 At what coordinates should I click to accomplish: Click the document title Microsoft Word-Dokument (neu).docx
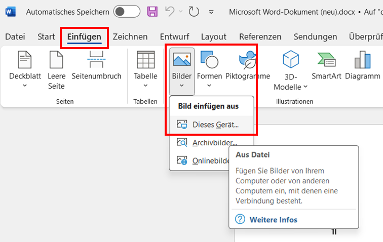292,12
